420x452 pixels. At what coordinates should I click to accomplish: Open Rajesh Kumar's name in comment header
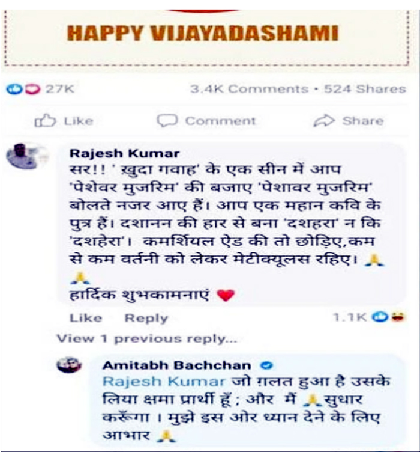point(125,153)
